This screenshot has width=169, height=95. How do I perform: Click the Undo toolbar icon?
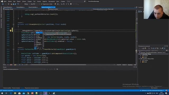click(18, 4)
